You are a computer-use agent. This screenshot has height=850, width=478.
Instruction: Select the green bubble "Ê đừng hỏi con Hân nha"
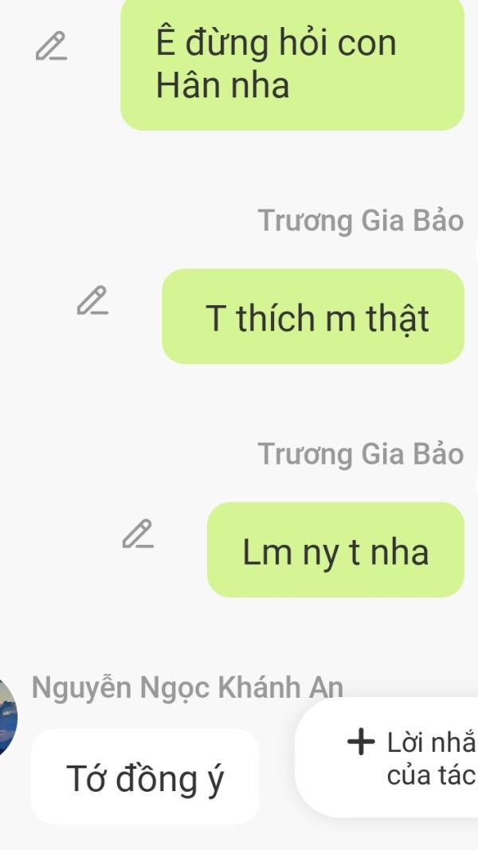point(292,64)
